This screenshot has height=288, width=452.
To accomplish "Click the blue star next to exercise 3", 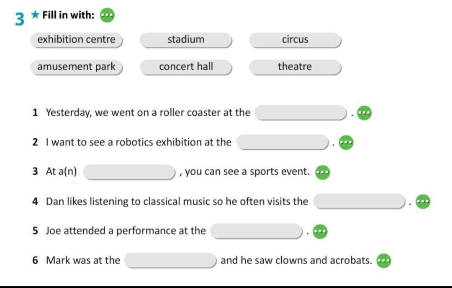I will click(35, 14).
